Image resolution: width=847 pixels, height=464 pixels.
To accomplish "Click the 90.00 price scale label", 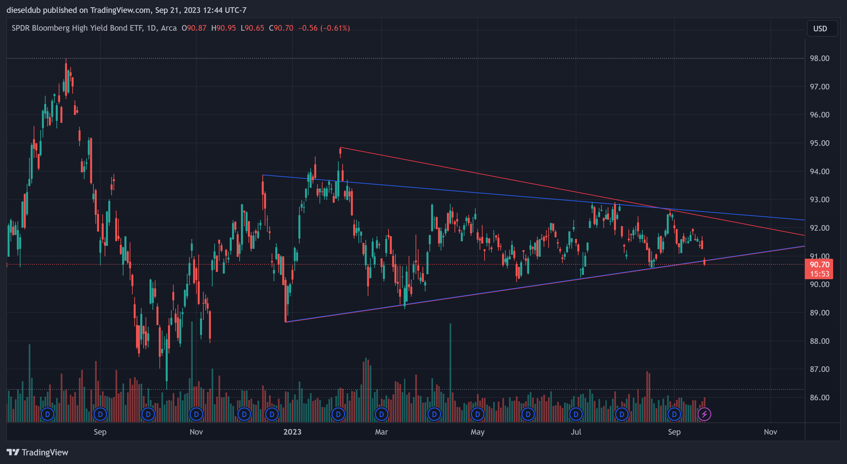I will click(820, 284).
